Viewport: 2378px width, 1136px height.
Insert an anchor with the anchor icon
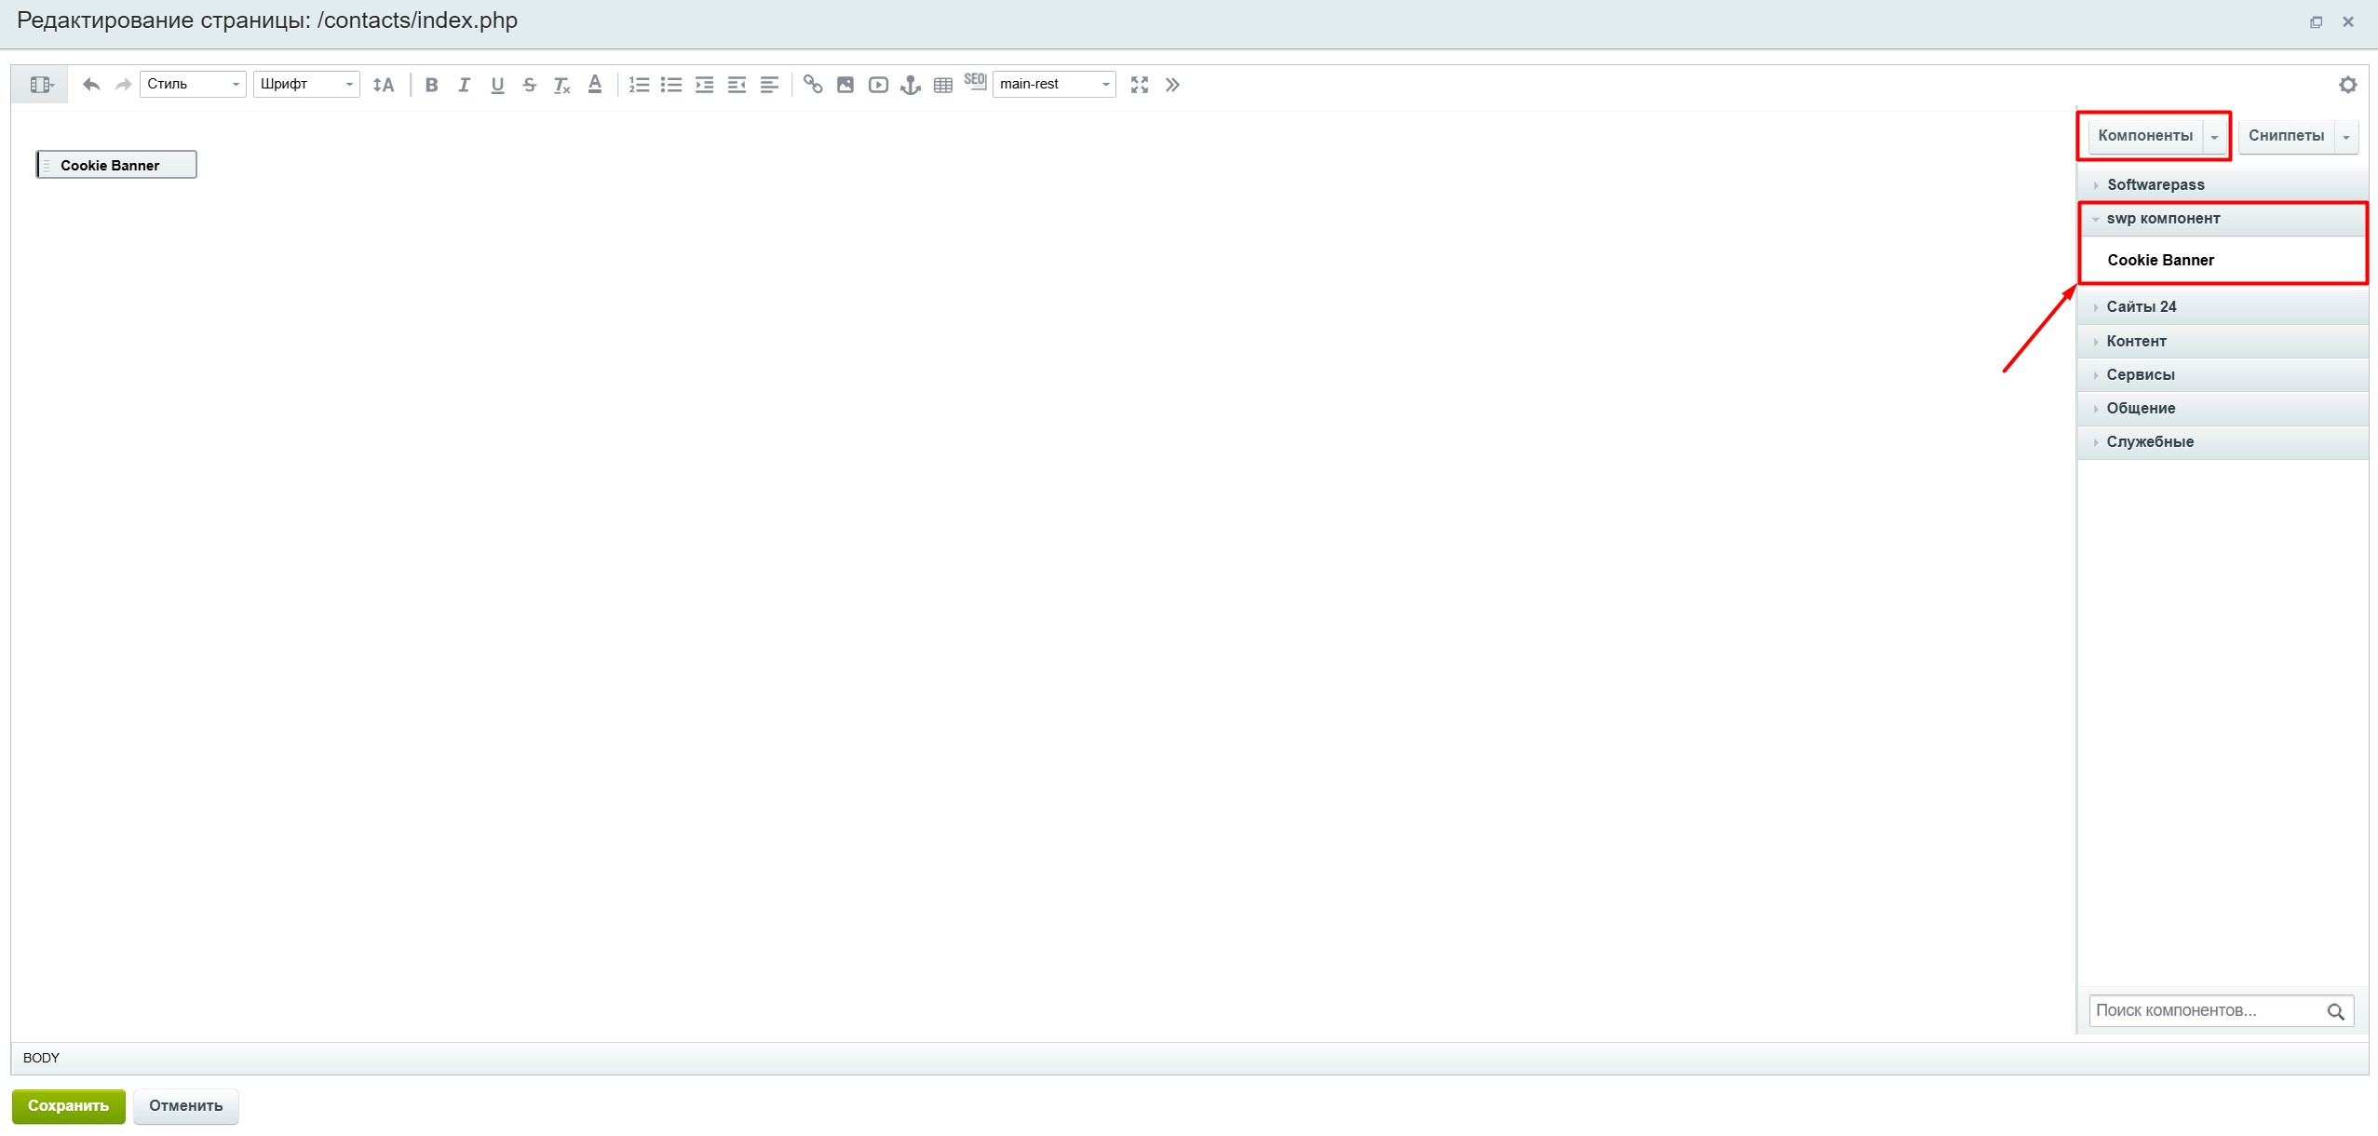tap(911, 85)
